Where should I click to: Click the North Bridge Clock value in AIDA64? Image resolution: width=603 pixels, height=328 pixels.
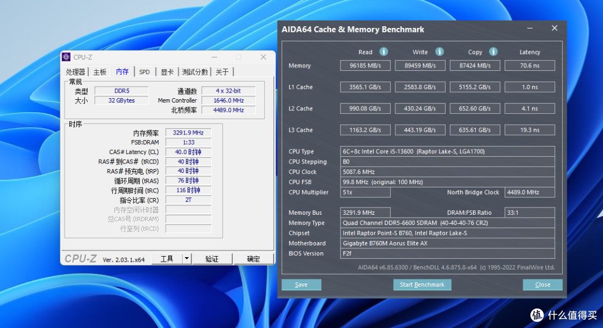pos(530,192)
